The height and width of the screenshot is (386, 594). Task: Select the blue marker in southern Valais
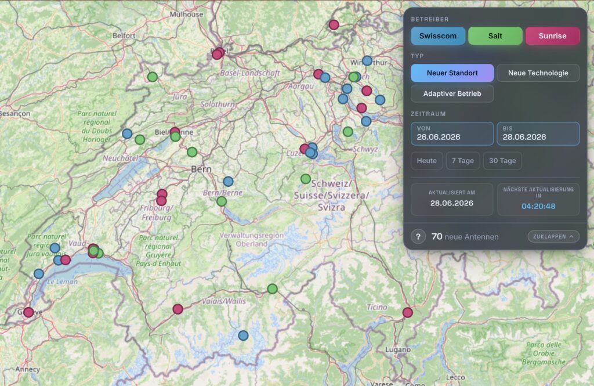click(x=243, y=335)
